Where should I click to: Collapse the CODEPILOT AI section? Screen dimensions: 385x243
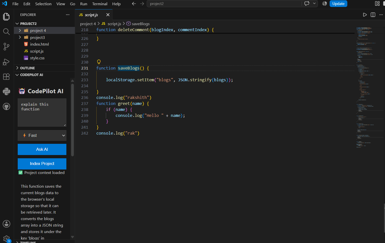[x=44, y=75]
